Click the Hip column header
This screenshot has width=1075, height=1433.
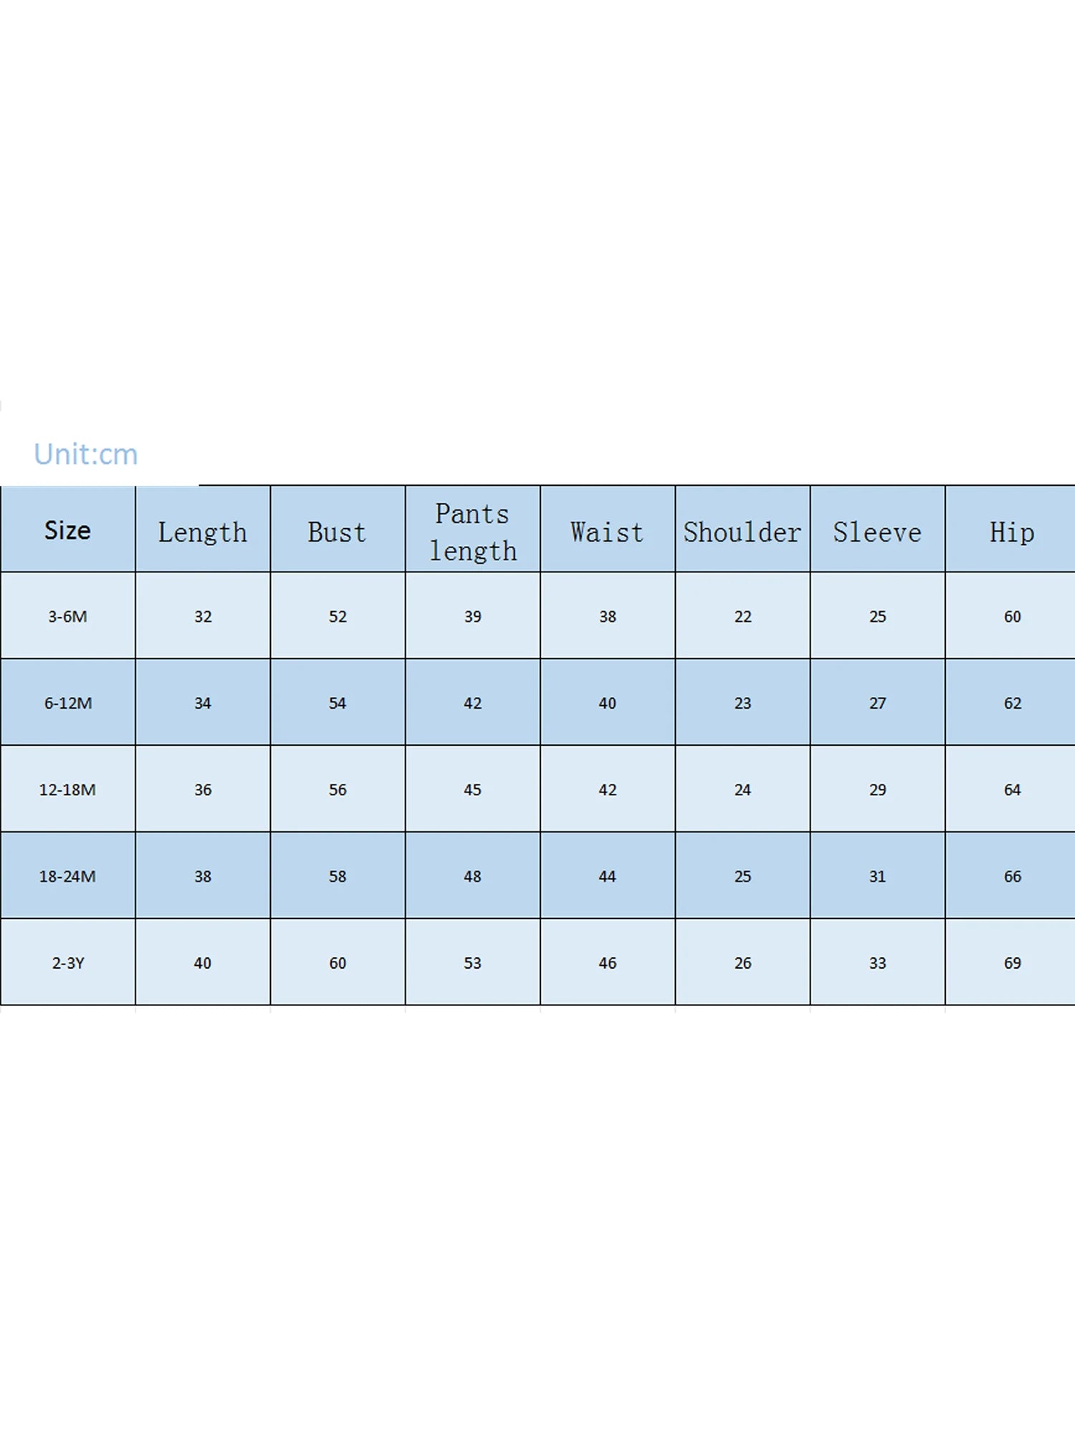tap(1012, 532)
